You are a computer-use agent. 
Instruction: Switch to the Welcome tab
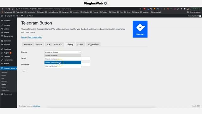(x=28, y=44)
